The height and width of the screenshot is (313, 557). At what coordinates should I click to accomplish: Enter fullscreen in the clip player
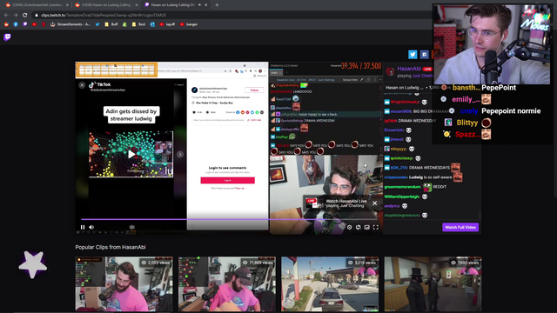click(x=375, y=227)
